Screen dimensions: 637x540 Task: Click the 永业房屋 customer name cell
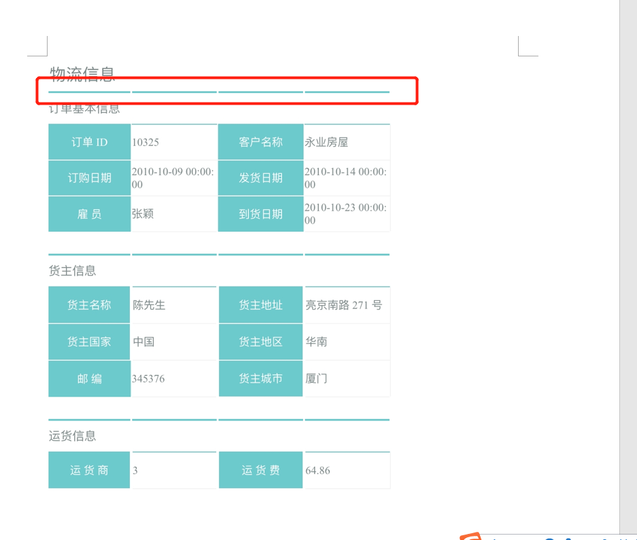point(347,142)
